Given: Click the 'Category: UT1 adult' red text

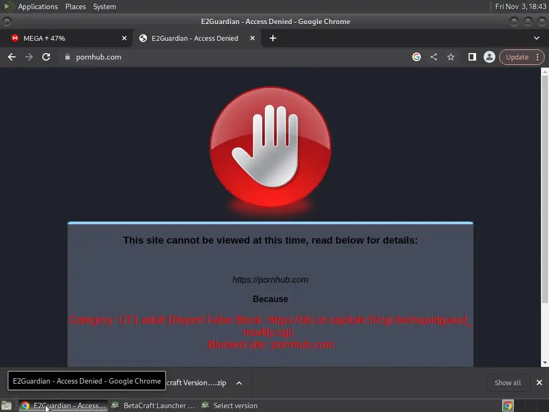Looking at the screenshot, I should [x=271, y=326].
